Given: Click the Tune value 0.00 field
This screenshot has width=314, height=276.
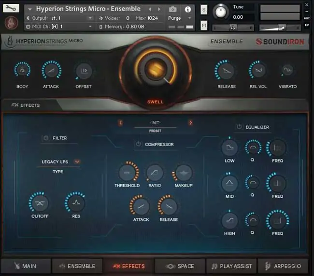Looking at the screenshot, I should (238, 17).
